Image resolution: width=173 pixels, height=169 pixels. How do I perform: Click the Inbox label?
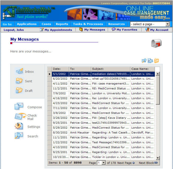point(29,72)
